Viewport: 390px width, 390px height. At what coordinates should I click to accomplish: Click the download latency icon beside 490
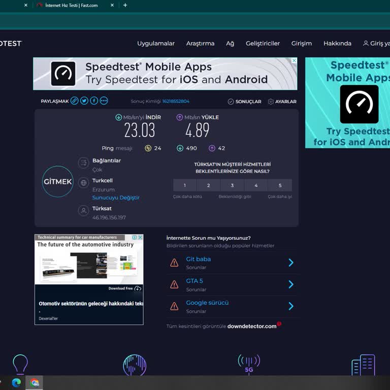click(x=180, y=148)
